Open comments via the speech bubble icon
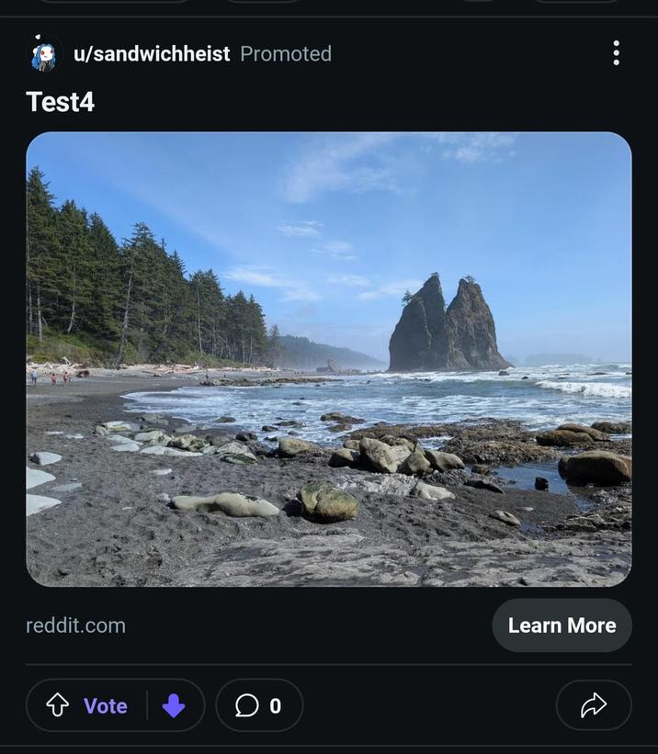 point(246,705)
